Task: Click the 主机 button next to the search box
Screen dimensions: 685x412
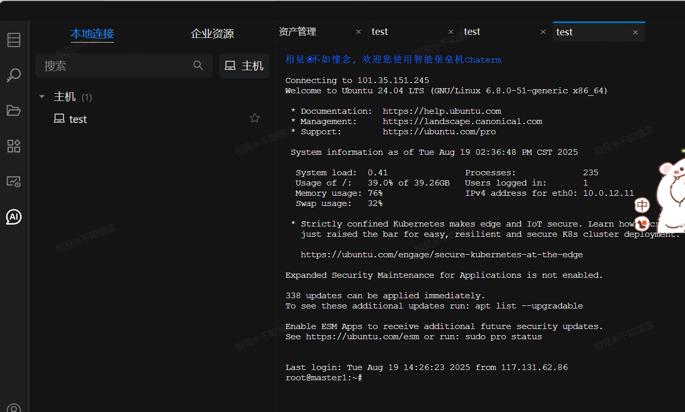Action: point(244,66)
